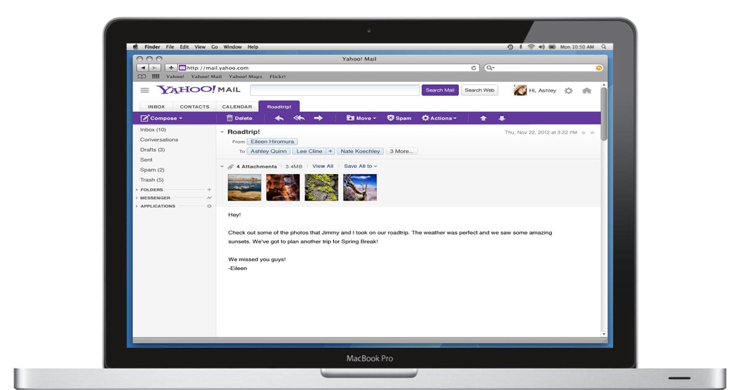Forward the email with right arrow icon
This screenshot has height=390, width=743.
click(x=318, y=118)
